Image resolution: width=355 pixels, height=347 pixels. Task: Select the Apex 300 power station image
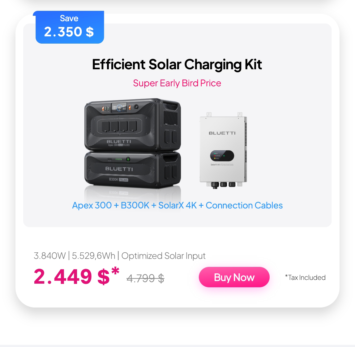click(x=133, y=125)
